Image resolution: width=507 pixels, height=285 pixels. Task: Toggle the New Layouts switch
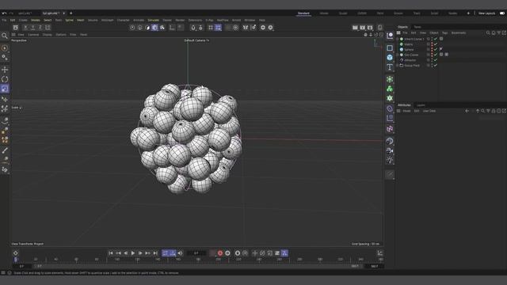502,13
